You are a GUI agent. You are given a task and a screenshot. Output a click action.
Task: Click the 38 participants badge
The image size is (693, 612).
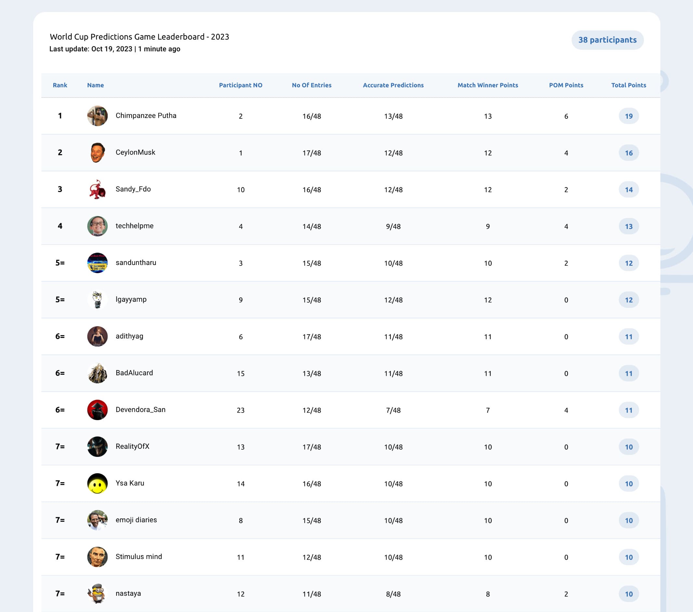click(608, 40)
